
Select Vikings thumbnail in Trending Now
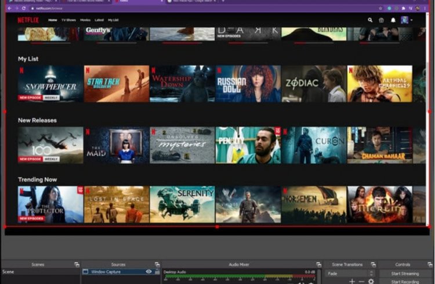[x=248, y=204]
